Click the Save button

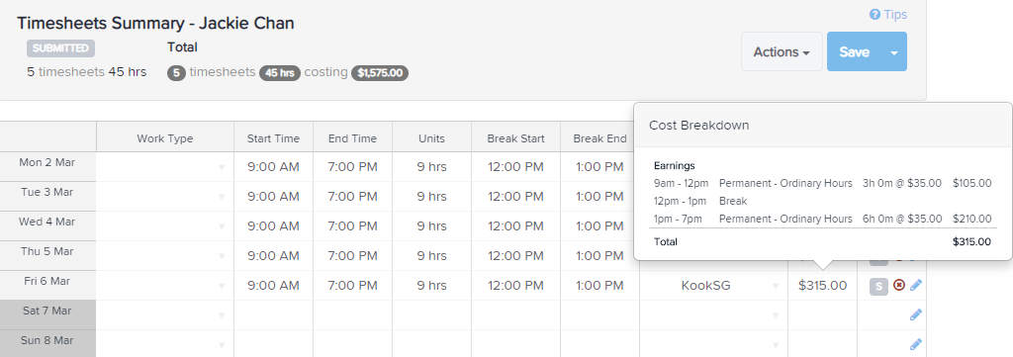tap(854, 51)
